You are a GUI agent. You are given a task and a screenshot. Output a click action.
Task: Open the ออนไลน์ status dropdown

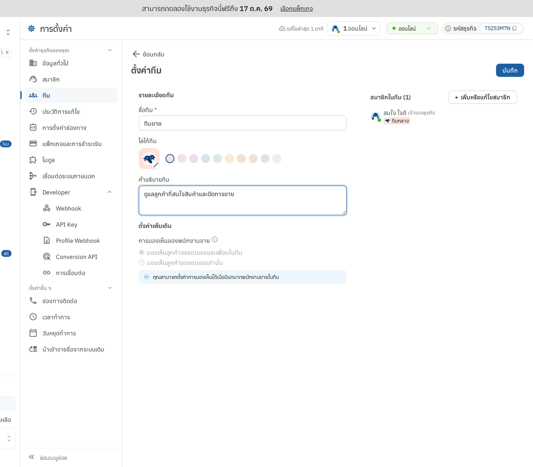pos(412,29)
